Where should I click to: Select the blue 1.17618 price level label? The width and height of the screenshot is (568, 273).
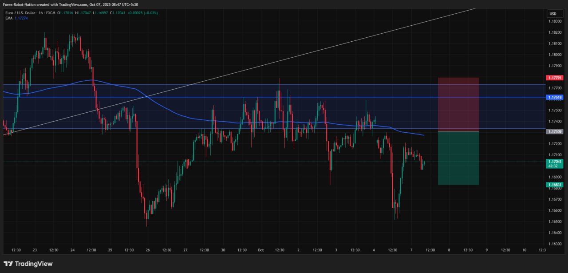(x=555, y=97)
